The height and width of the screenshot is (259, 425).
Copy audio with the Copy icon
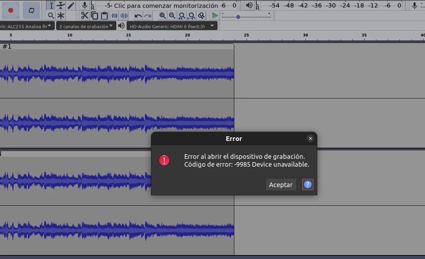(94, 15)
